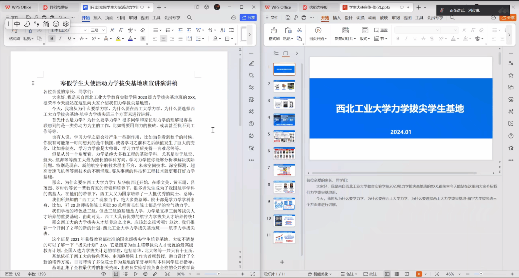Open the font size 三号 dropdown
This screenshot has width=519, height=278.
click(103, 30)
